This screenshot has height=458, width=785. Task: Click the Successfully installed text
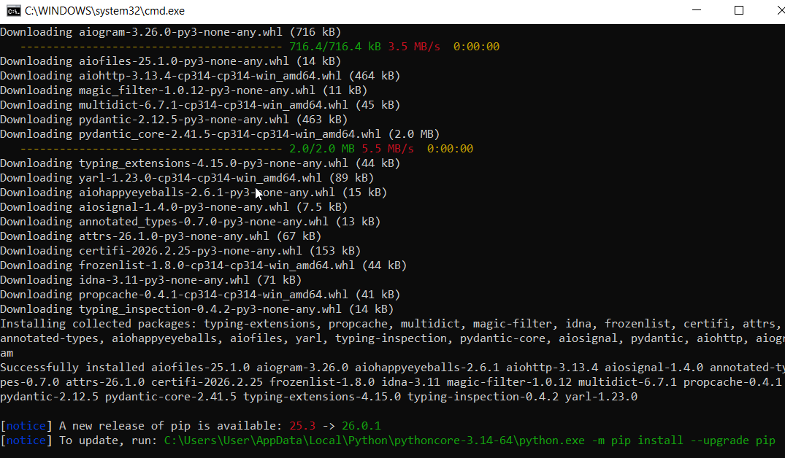(x=72, y=368)
